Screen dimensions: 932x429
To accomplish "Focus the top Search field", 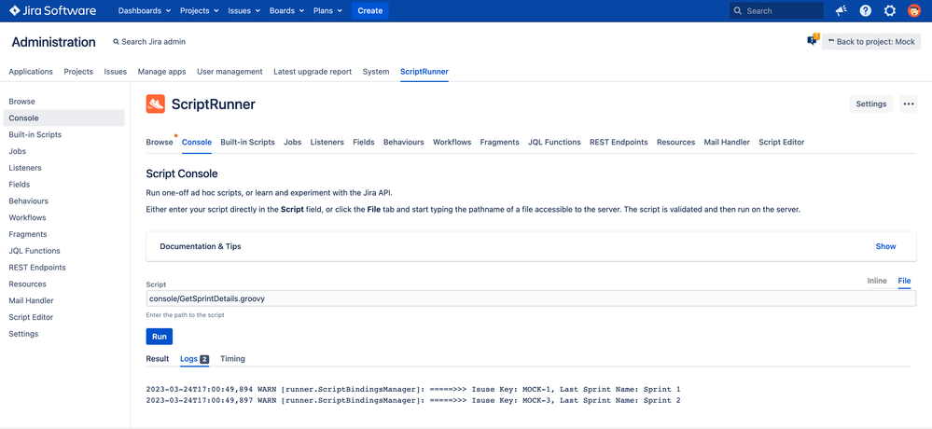I will [x=776, y=10].
